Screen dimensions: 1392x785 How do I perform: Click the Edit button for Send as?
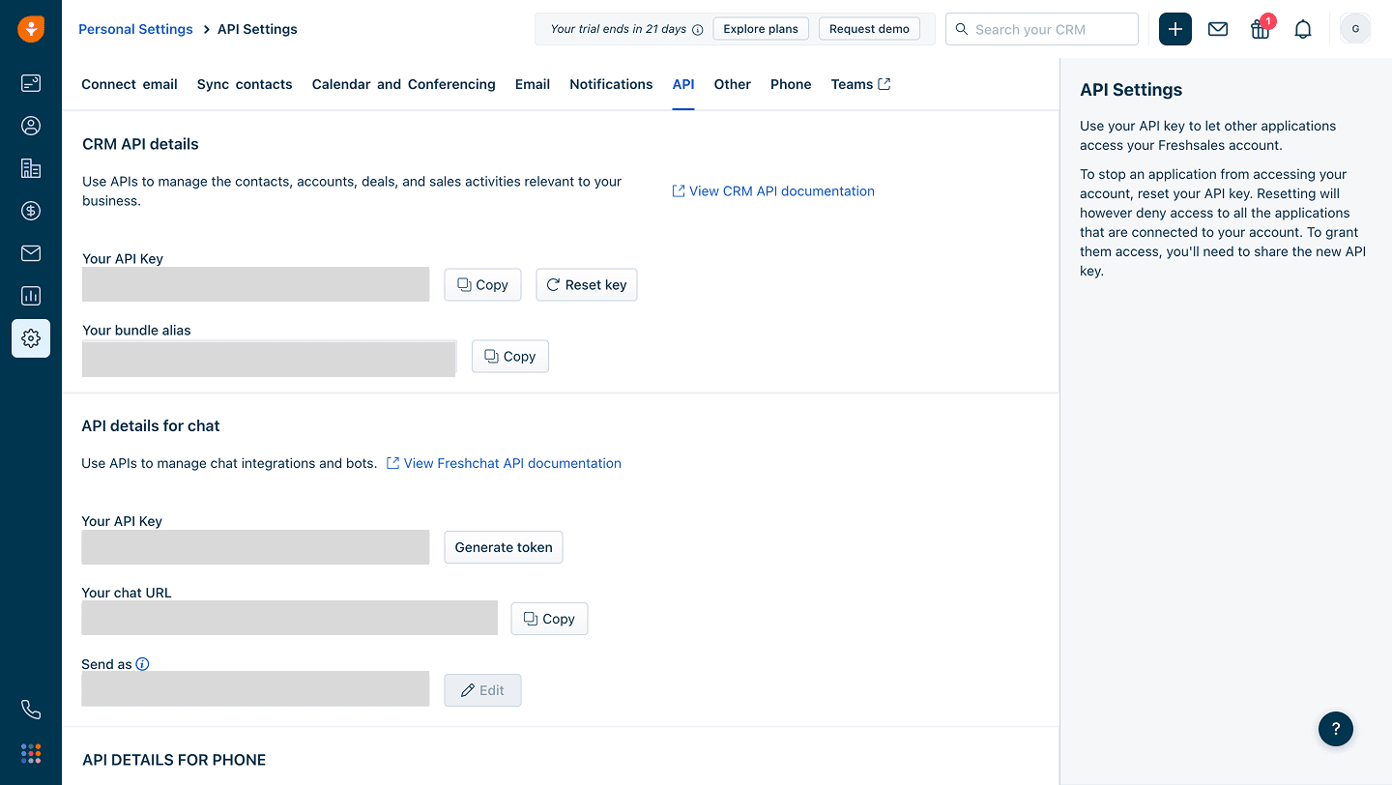482,690
